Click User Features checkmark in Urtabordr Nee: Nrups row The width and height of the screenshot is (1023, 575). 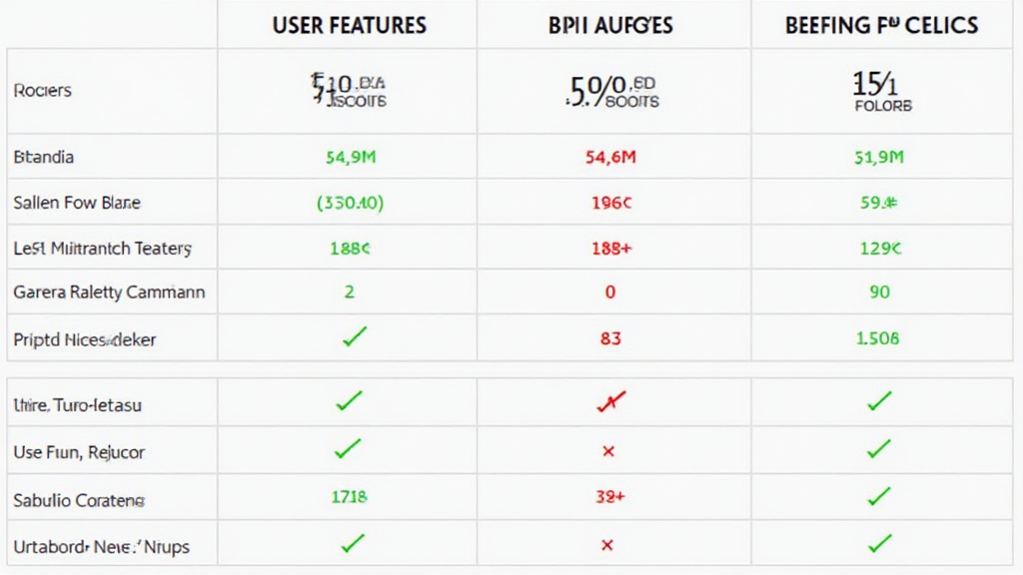(x=350, y=544)
